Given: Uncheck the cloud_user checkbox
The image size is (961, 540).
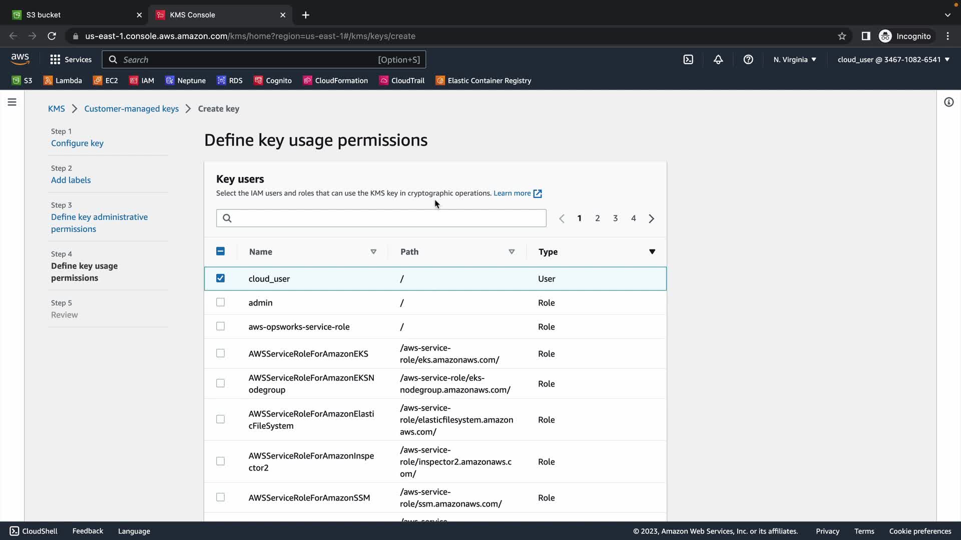Looking at the screenshot, I should point(220,278).
